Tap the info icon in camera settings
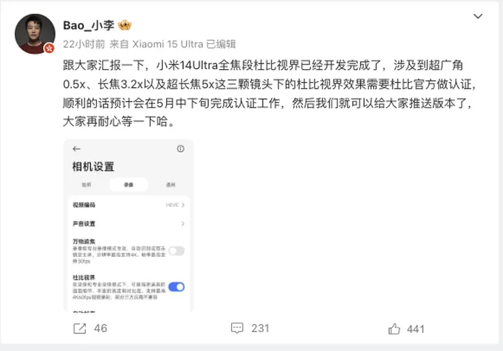Image resolution: width=503 pixels, height=351 pixels. pos(181,149)
